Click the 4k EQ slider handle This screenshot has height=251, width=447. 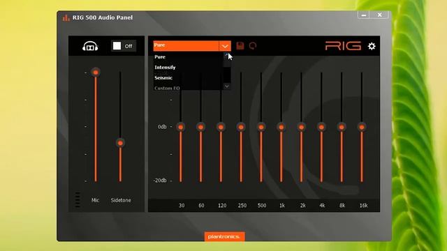coord(321,127)
